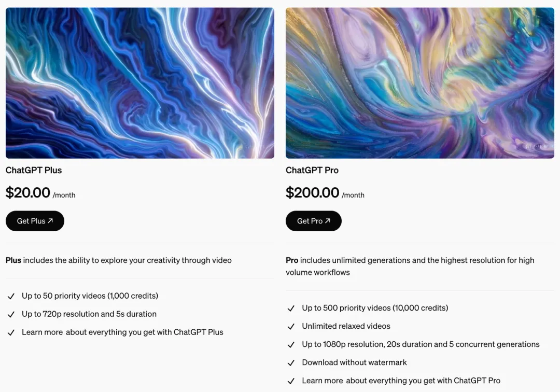Open the ChatGPT Pro pastel swirl image
This screenshot has height=392, width=560.
[420, 83]
